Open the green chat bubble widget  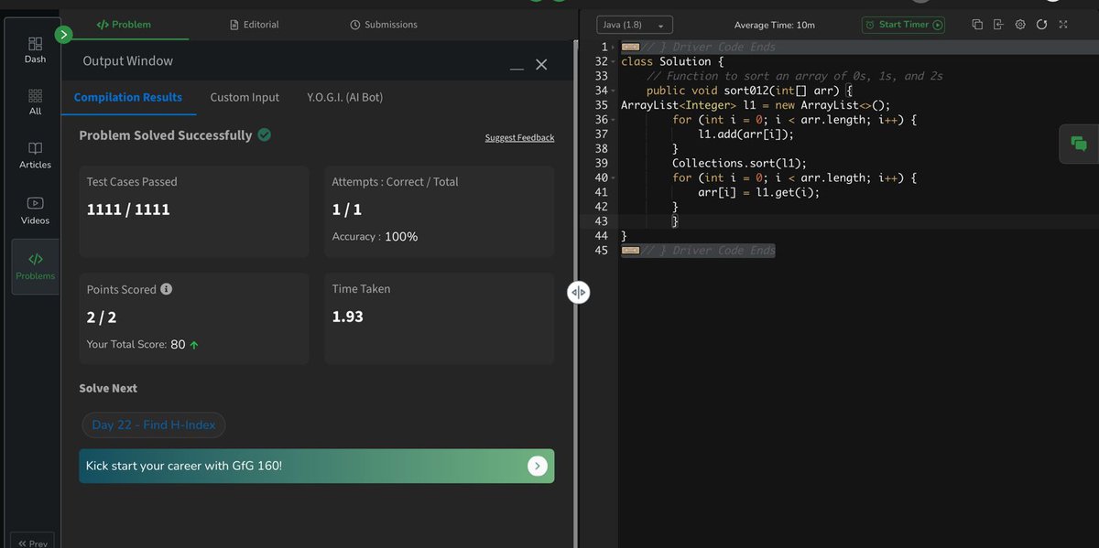click(1079, 143)
